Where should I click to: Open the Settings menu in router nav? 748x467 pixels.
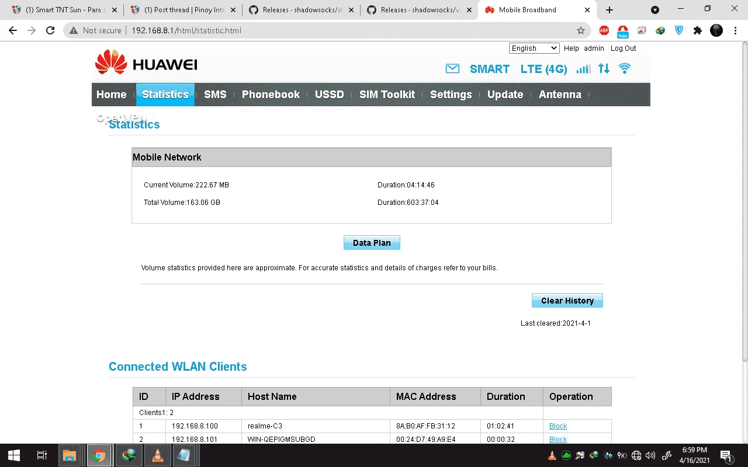pos(451,95)
